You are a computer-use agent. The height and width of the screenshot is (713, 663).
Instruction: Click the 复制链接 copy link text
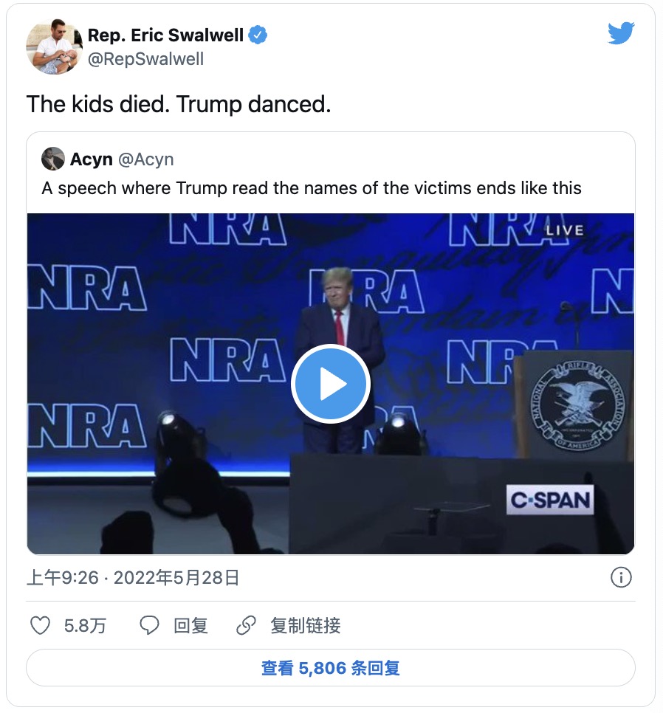[305, 626]
